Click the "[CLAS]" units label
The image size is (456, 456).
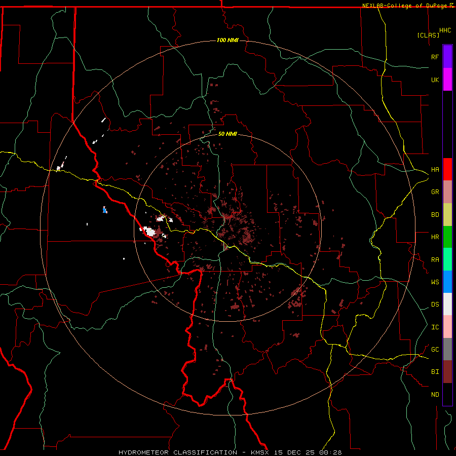pyautogui.click(x=428, y=35)
